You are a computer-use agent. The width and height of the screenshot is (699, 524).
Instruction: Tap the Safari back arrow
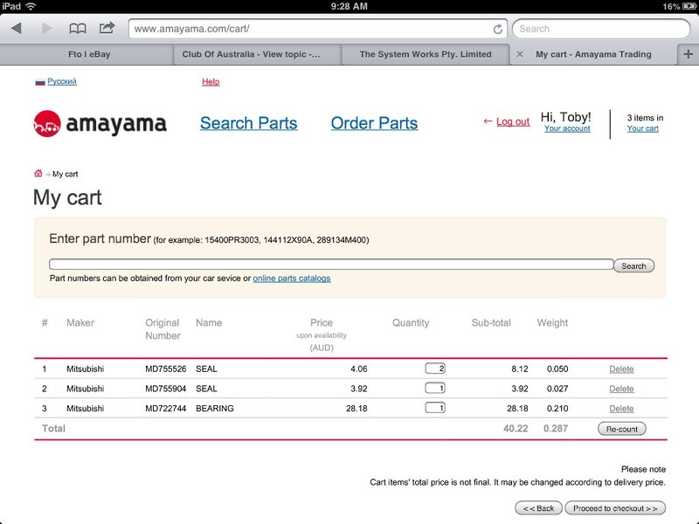17,29
